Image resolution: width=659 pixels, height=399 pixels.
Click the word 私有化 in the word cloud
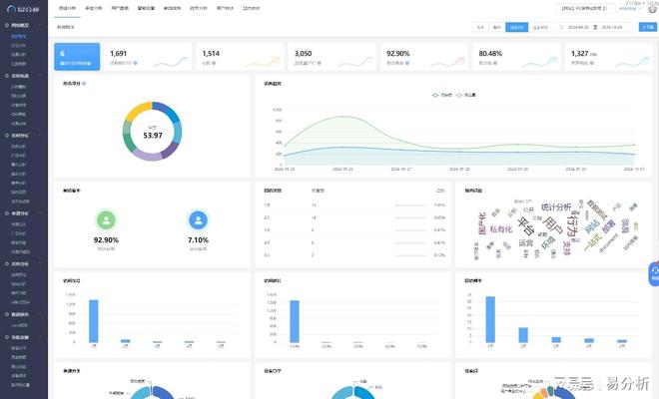pyautogui.click(x=501, y=229)
